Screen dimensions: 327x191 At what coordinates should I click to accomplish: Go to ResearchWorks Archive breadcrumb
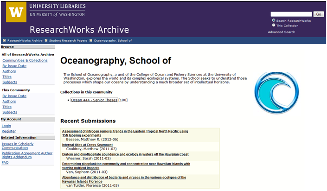click(25, 40)
